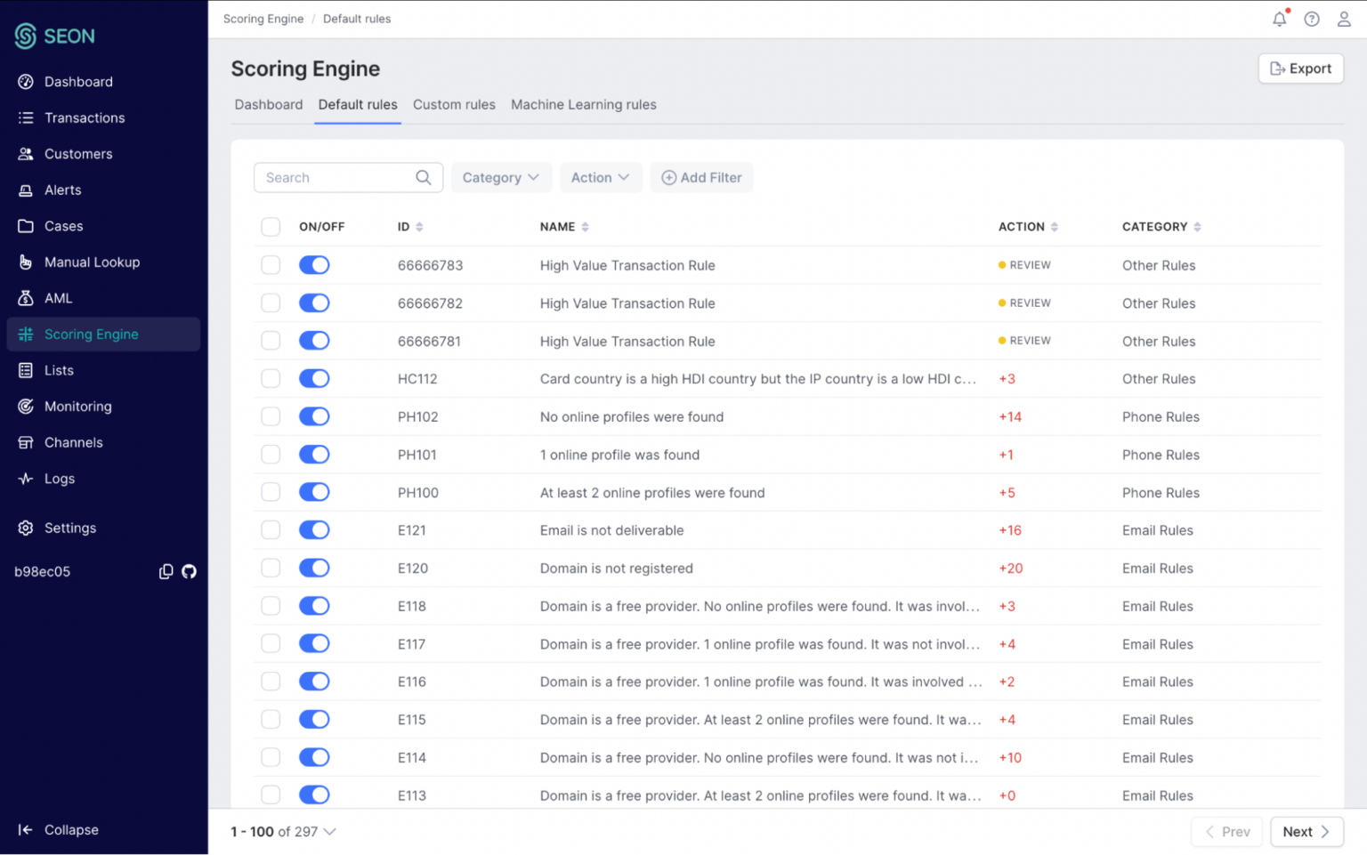The height and width of the screenshot is (855, 1367).
Task: Check the select-all checkbox in table header
Action: point(271,226)
